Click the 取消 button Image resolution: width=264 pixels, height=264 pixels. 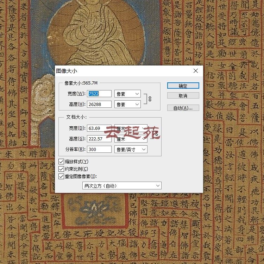(x=183, y=96)
